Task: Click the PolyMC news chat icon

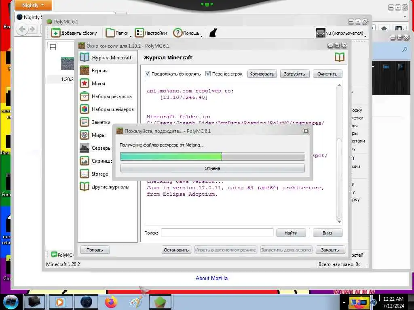Action: [54, 254]
